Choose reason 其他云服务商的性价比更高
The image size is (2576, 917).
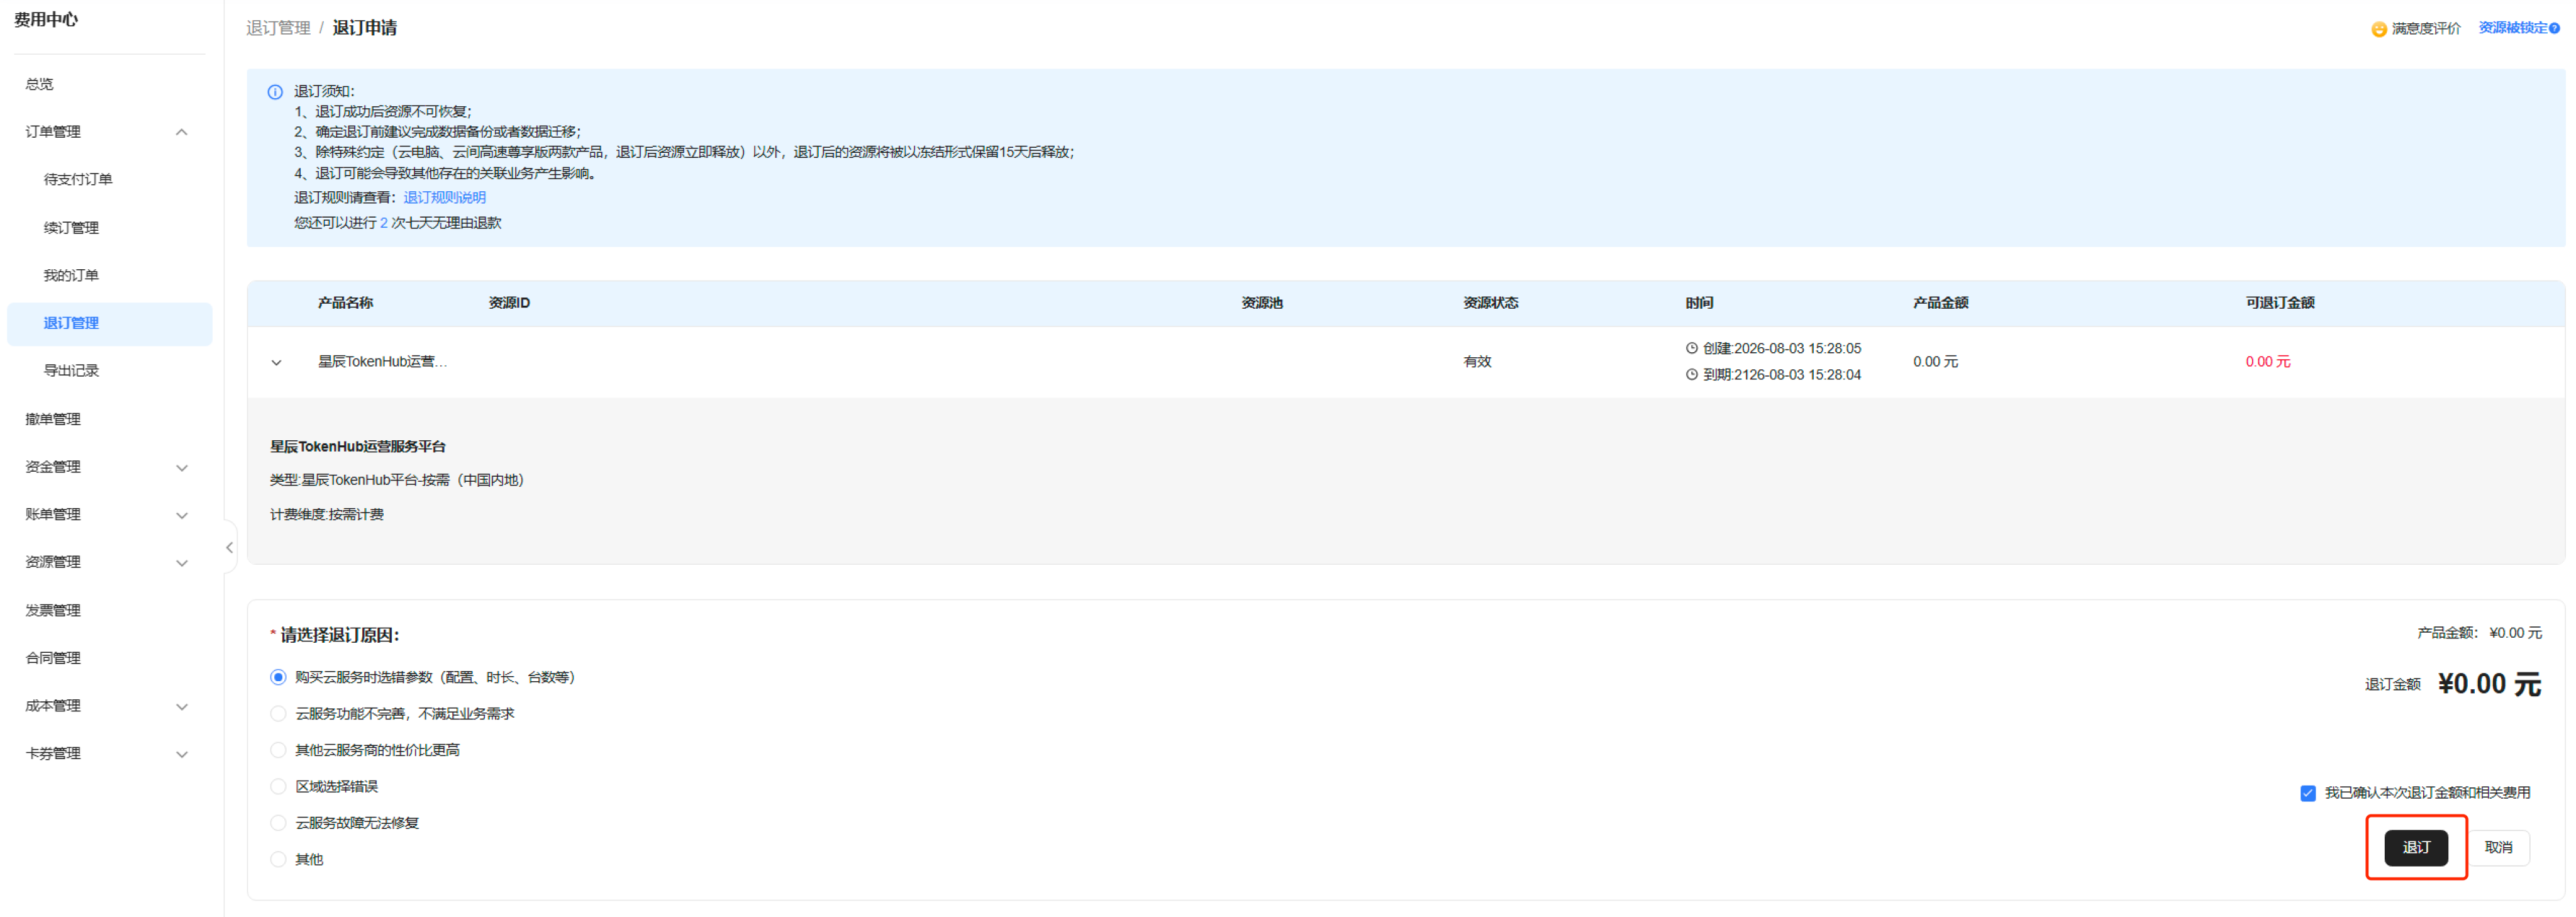(278, 750)
